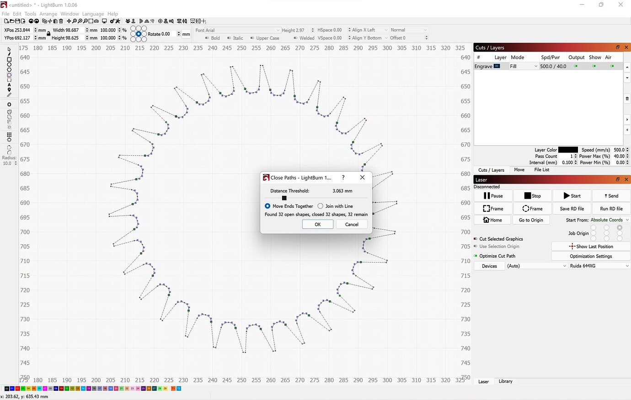Image resolution: width=631 pixels, height=400 pixels.
Task: Open the Preview window icon
Action: (104, 21)
